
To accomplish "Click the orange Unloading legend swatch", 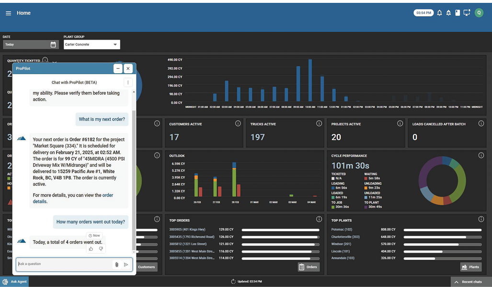I will tap(366, 188).
